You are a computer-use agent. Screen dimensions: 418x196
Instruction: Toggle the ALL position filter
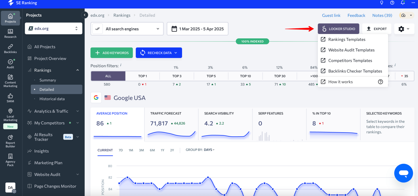click(x=108, y=76)
